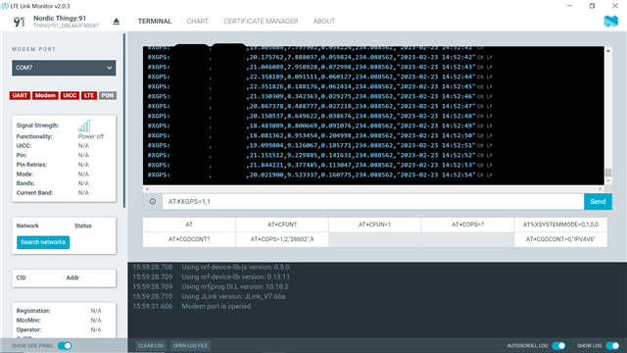Switch to the Chart tab
This screenshot has width=627, height=353.
pyautogui.click(x=198, y=22)
